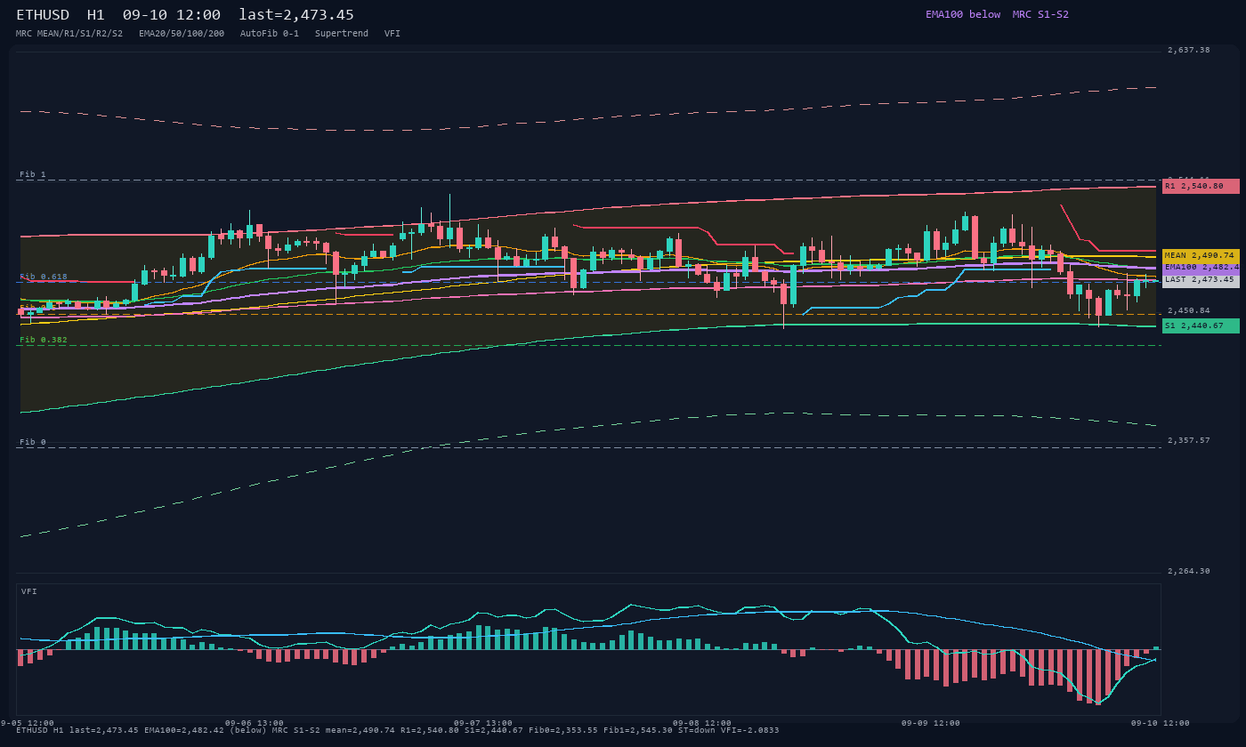The height and width of the screenshot is (747, 1246).
Task: Click the 2,264.30 price axis label
Action: (x=1189, y=571)
